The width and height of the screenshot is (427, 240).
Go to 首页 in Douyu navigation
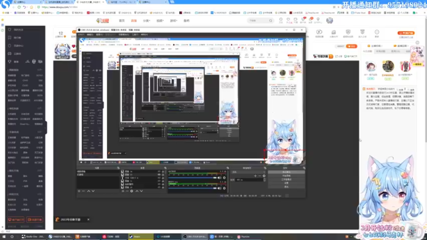point(122,21)
